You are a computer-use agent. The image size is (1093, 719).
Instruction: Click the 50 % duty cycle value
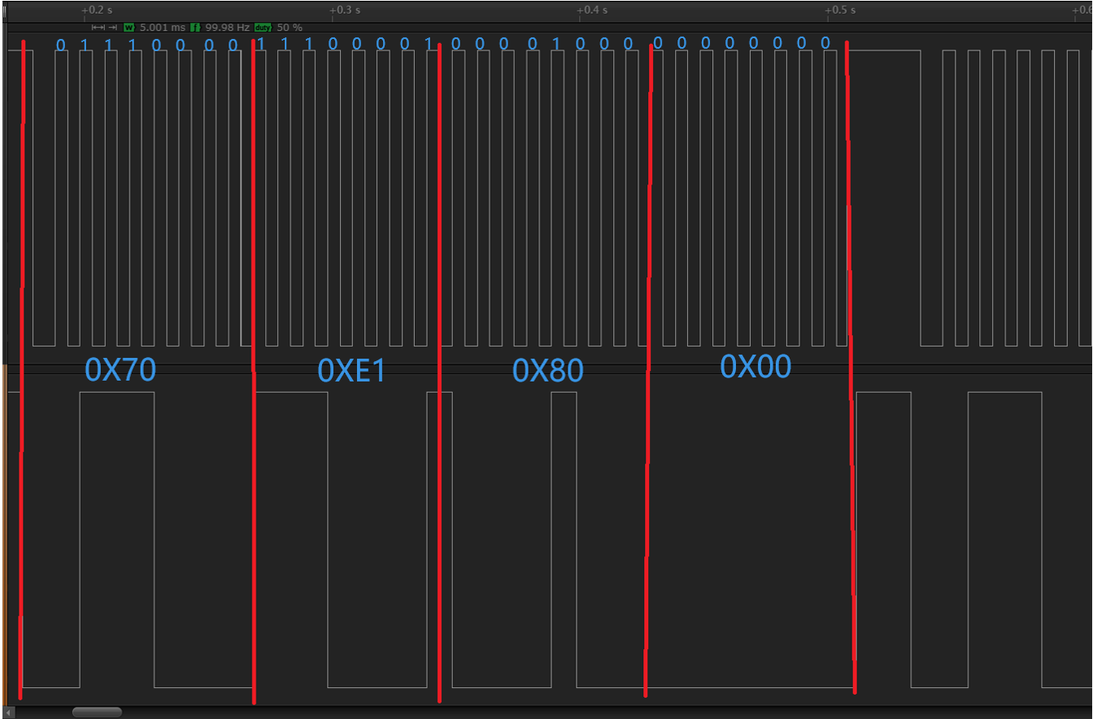pyautogui.click(x=290, y=28)
